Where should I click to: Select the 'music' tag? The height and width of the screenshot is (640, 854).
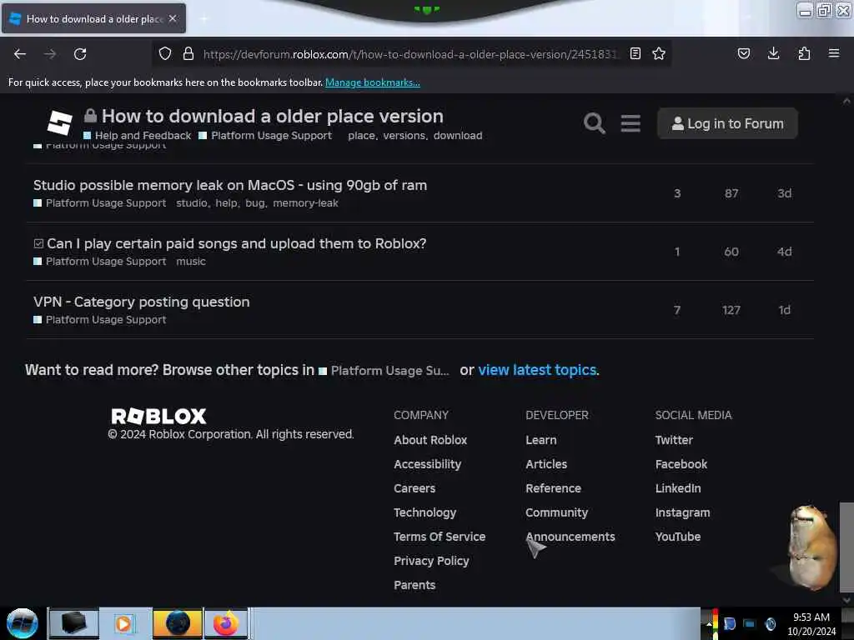[191, 261]
